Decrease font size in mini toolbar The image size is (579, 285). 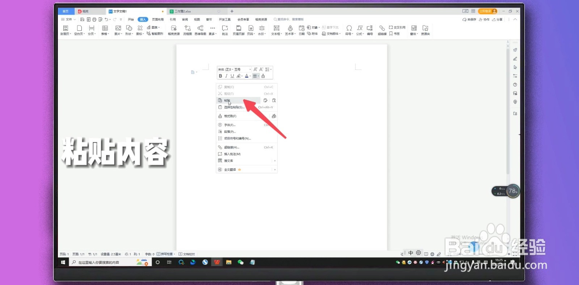(261, 70)
